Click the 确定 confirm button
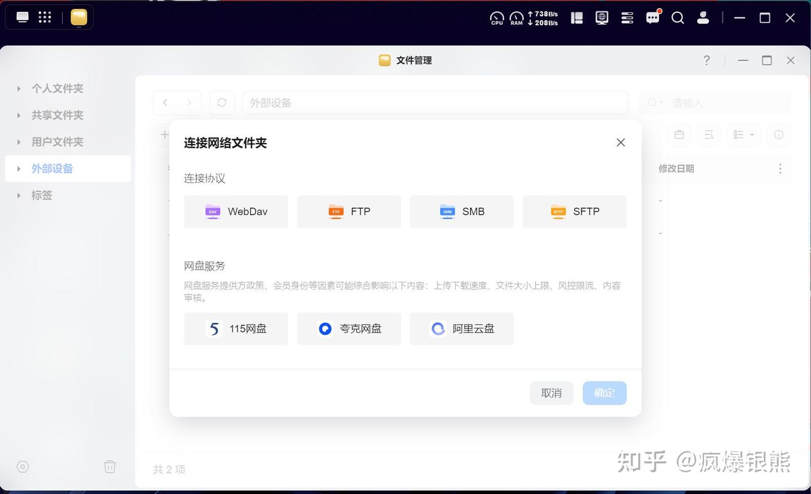 [604, 393]
